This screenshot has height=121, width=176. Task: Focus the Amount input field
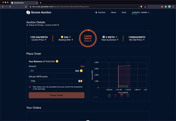click(x=57, y=71)
